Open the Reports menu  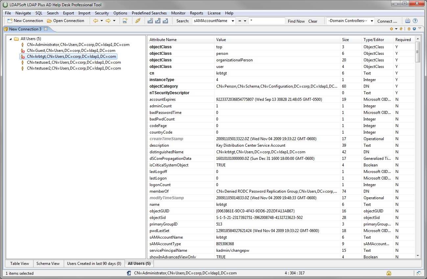click(196, 13)
